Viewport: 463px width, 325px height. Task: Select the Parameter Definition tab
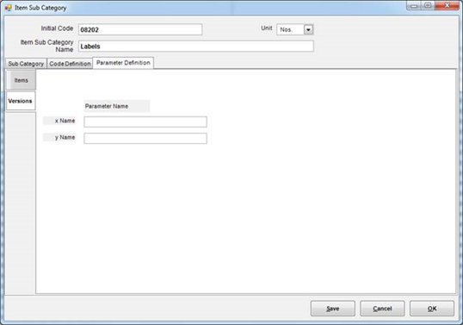pos(123,63)
